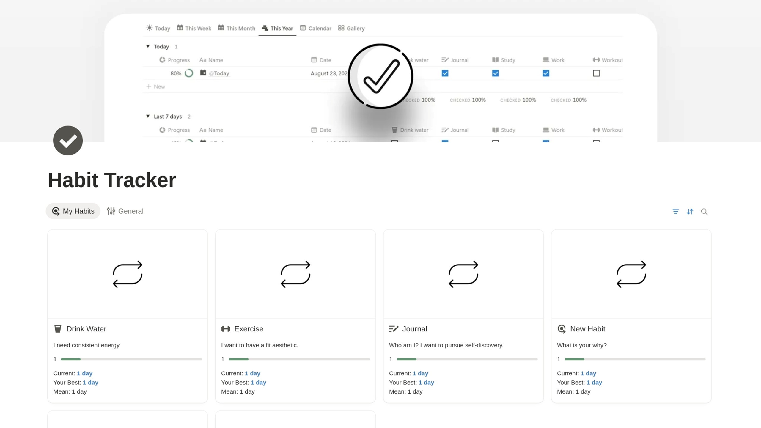Image resolution: width=761 pixels, height=428 pixels.
Task: Click the Drink Water cup icon
Action: pyautogui.click(x=58, y=329)
